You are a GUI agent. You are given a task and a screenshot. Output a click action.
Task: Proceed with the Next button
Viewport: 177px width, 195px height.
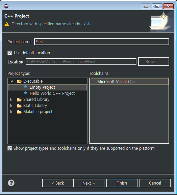pyautogui.click(x=89, y=183)
